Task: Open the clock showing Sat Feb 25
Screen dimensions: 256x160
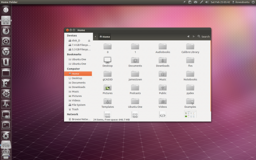Action: [220, 2]
